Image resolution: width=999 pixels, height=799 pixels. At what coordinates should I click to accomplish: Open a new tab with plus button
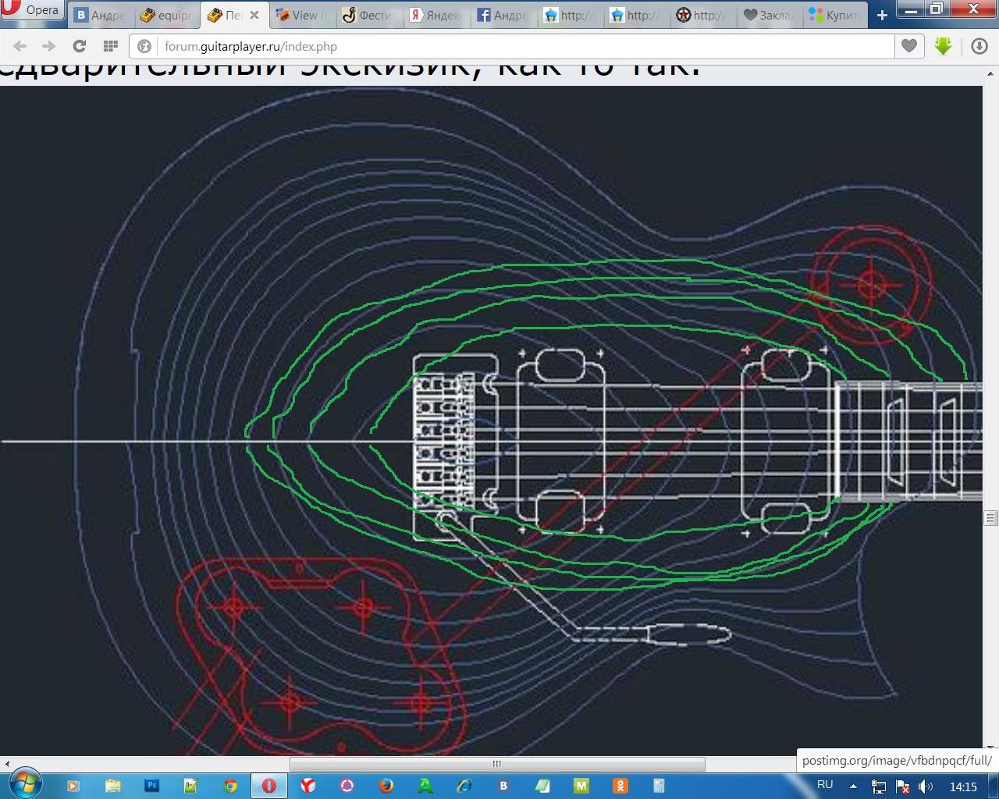(x=882, y=15)
